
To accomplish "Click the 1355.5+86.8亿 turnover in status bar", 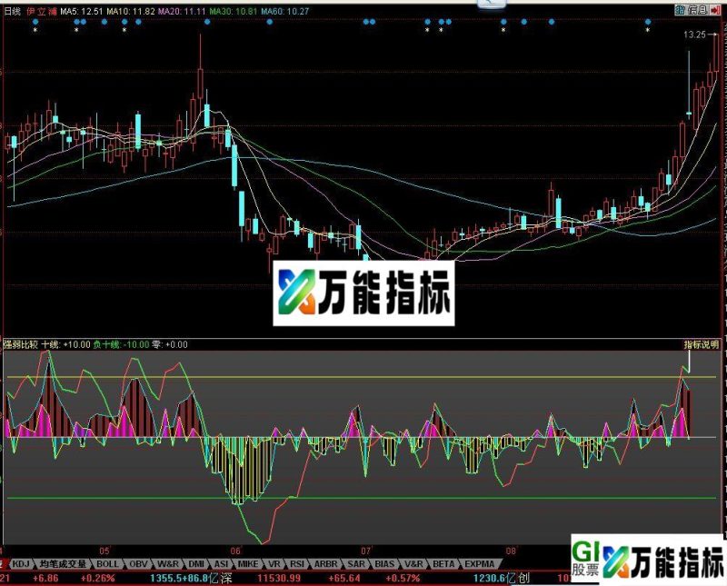I will pos(184,578).
